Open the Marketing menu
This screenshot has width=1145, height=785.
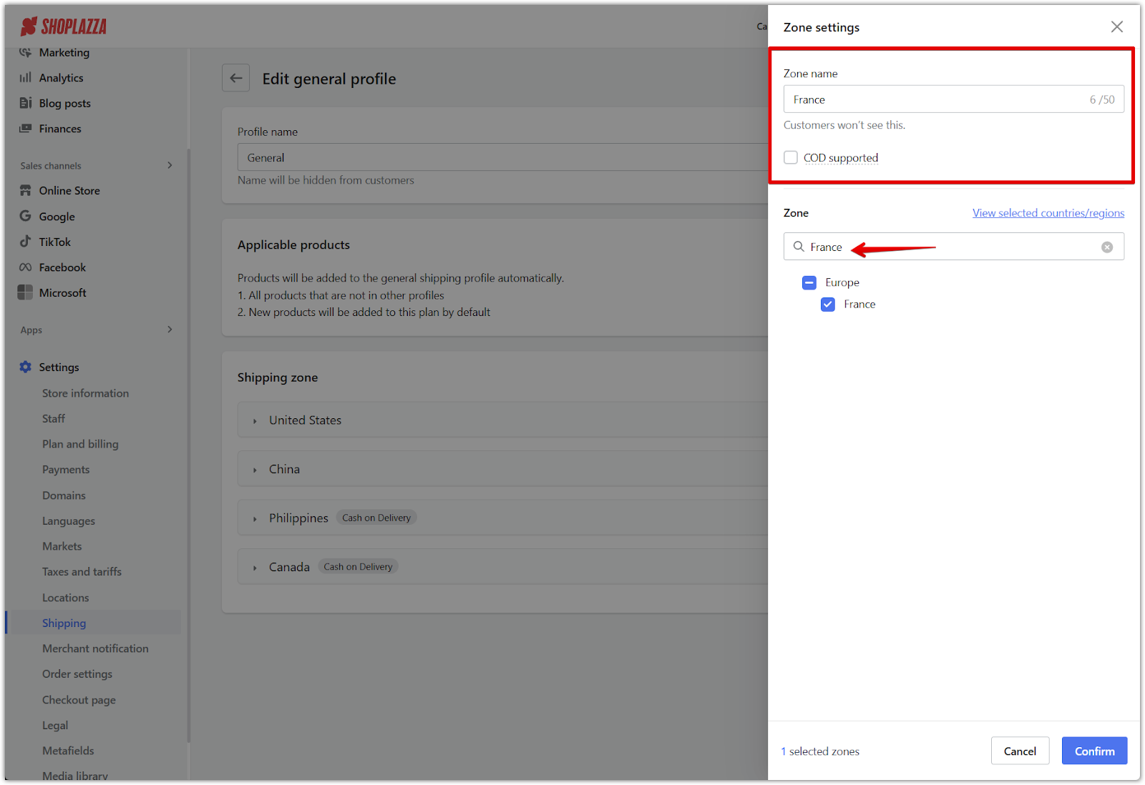(x=64, y=52)
